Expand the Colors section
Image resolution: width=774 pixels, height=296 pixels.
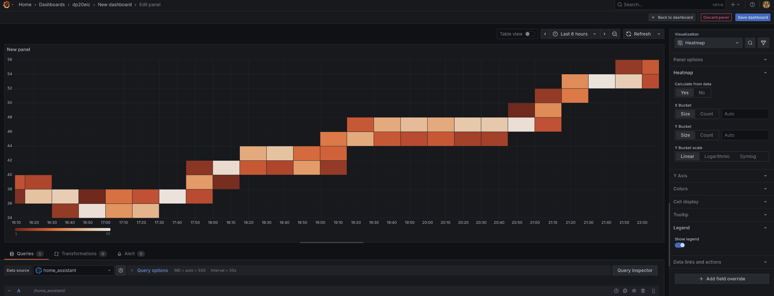click(721, 189)
